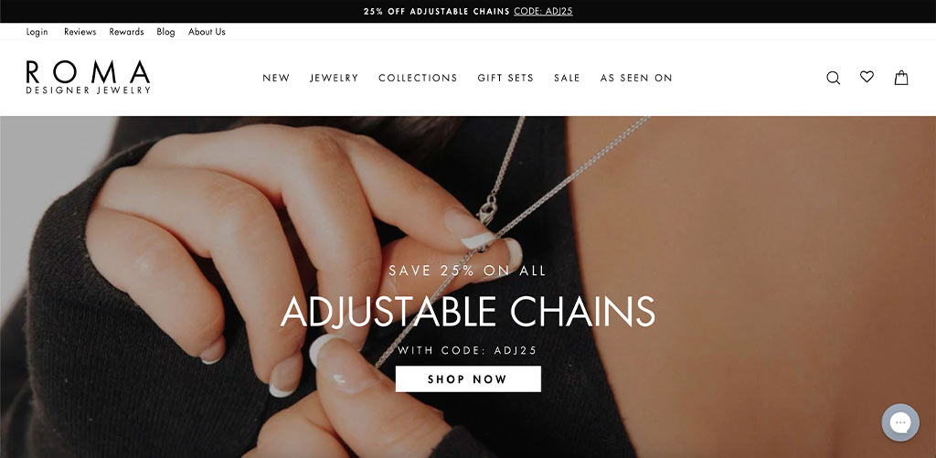Expand the COLLECTIONS navigation menu

tap(418, 79)
